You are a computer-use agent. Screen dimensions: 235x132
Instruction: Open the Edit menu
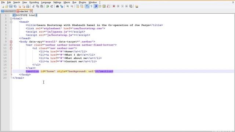[x=9, y=3]
